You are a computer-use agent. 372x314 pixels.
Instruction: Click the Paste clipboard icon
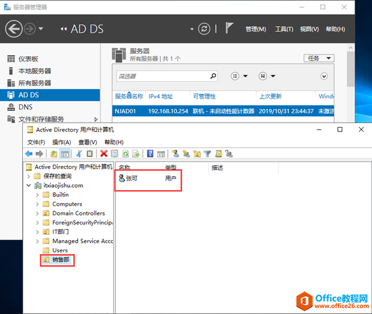click(89, 154)
